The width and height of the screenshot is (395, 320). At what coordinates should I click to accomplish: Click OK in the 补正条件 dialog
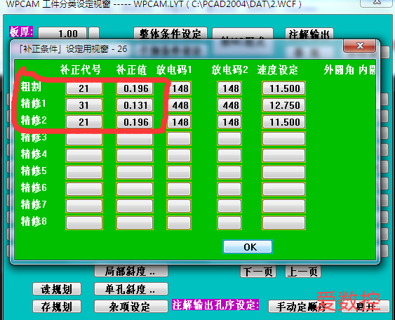(248, 247)
